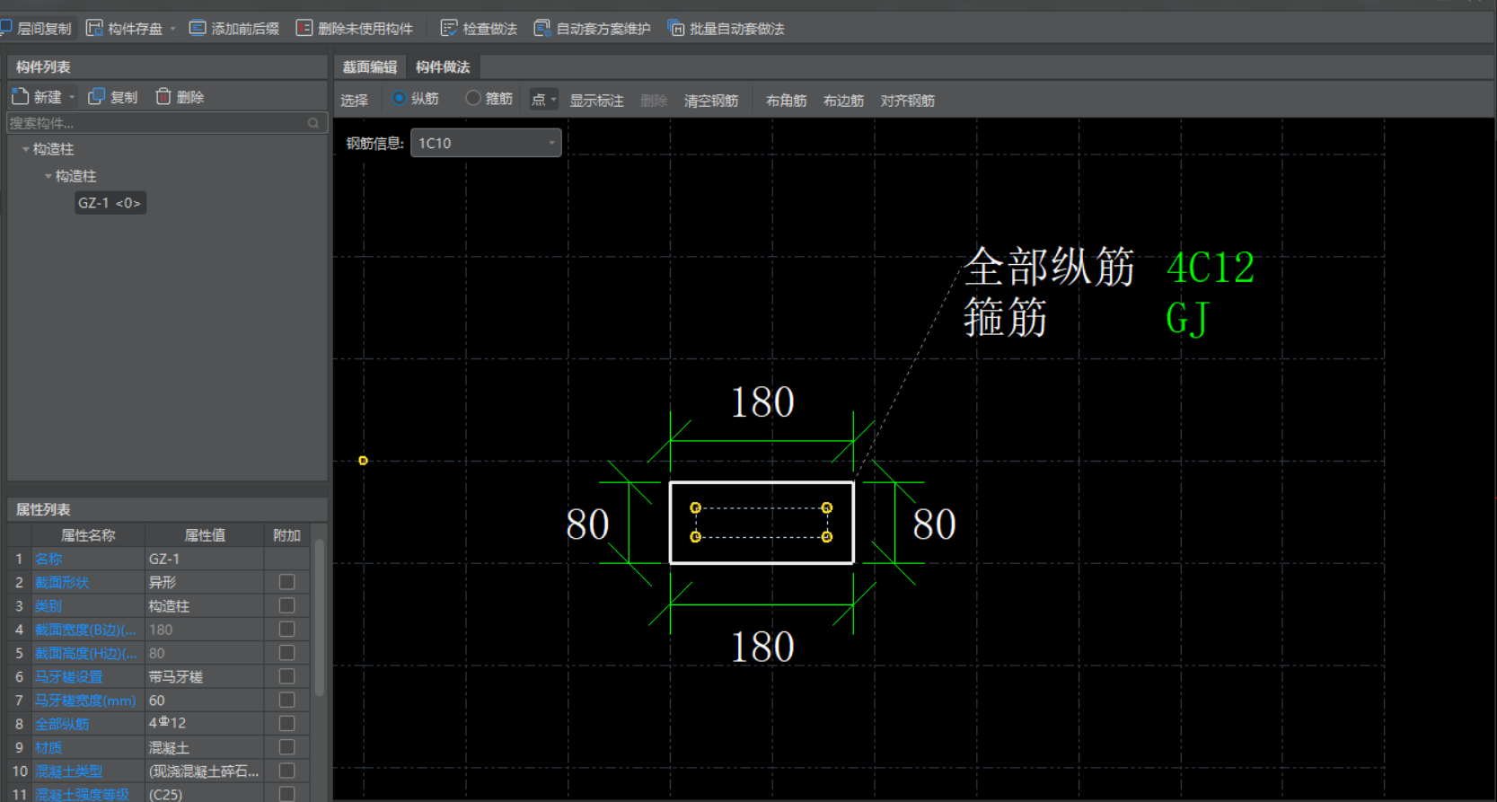Click the GZ-1 name value cell

click(204, 559)
